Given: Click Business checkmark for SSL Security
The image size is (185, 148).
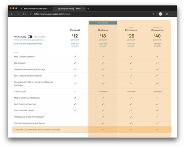Looking at the screenshot, I should (x=103, y=63).
